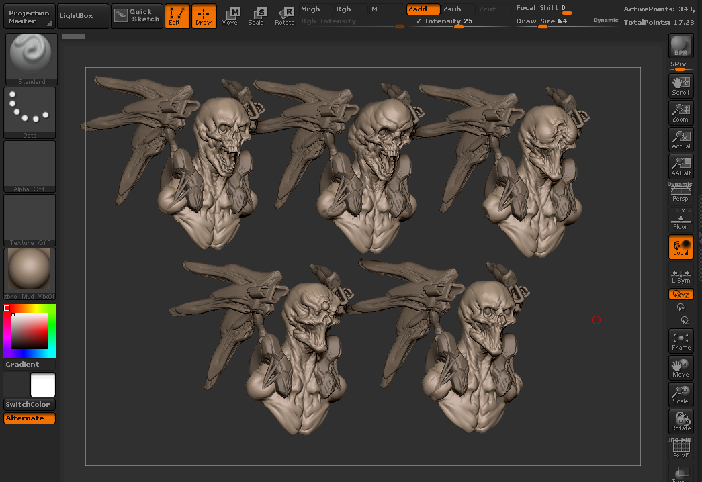Viewport: 702px width, 482px height.
Task: Toggle L.Sym local symmetry
Action: tap(681, 275)
